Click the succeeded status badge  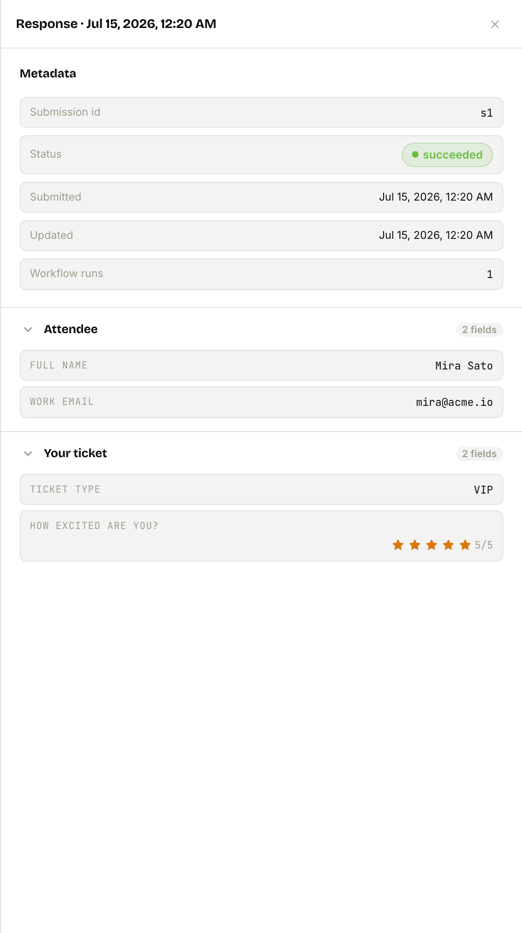(447, 155)
